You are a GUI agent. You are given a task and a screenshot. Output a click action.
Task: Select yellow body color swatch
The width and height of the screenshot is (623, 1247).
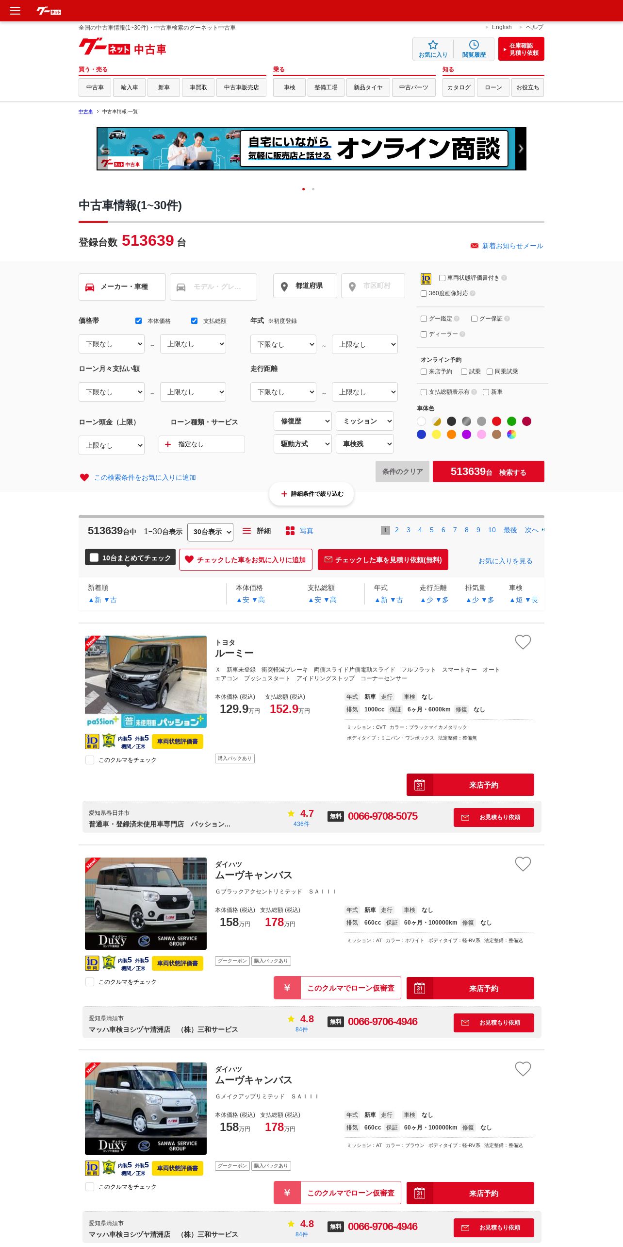pos(436,434)
